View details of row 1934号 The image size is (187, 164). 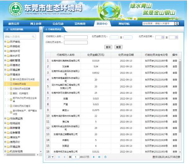[175, 116]
